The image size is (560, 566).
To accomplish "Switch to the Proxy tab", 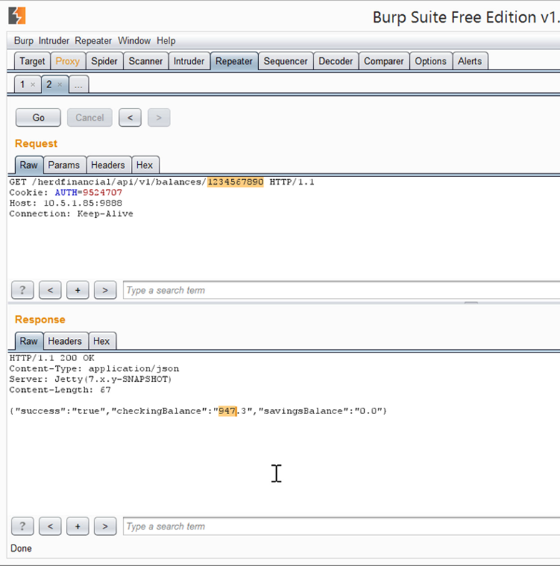I will coord(67,61).
